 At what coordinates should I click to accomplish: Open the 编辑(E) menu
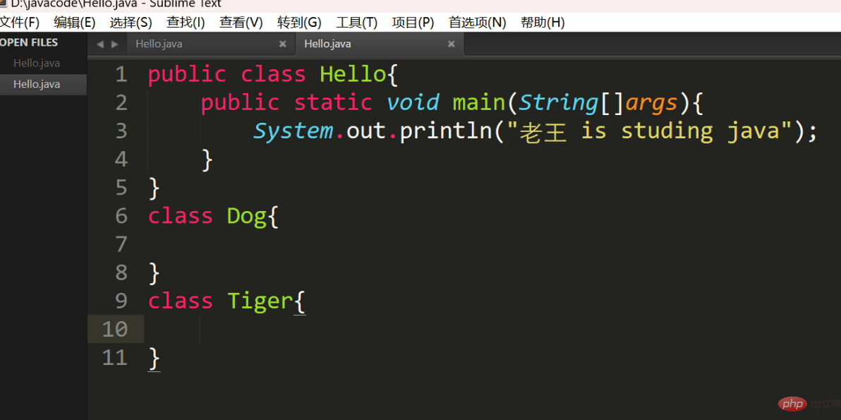[x=75, y=23]
